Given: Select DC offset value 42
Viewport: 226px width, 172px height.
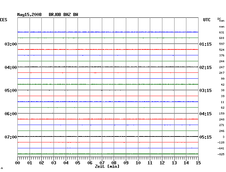Looking at the screenshot, I should (x=223, y=85).
